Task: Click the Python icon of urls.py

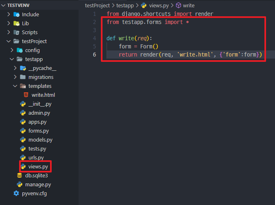Action: pos(23,157)
